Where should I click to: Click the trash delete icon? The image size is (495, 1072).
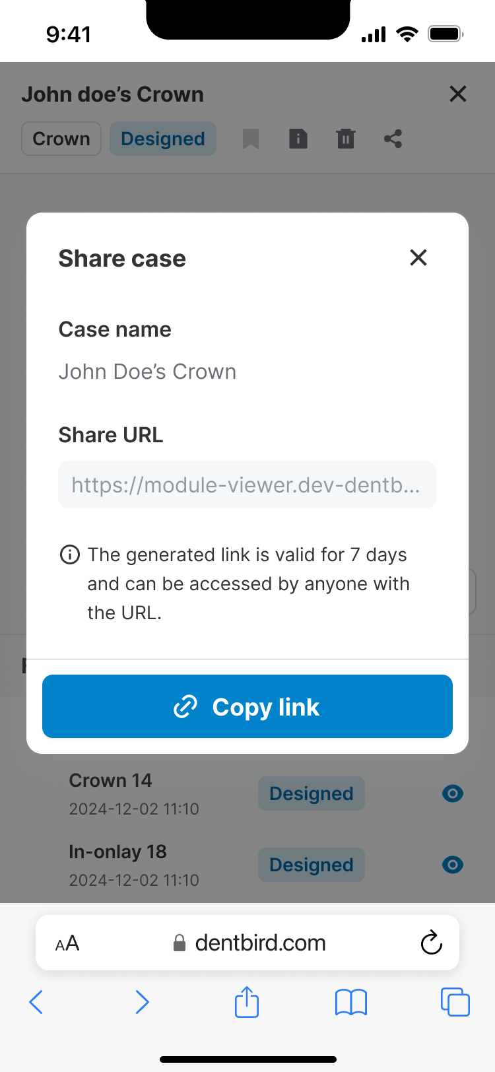coord(346,139)
